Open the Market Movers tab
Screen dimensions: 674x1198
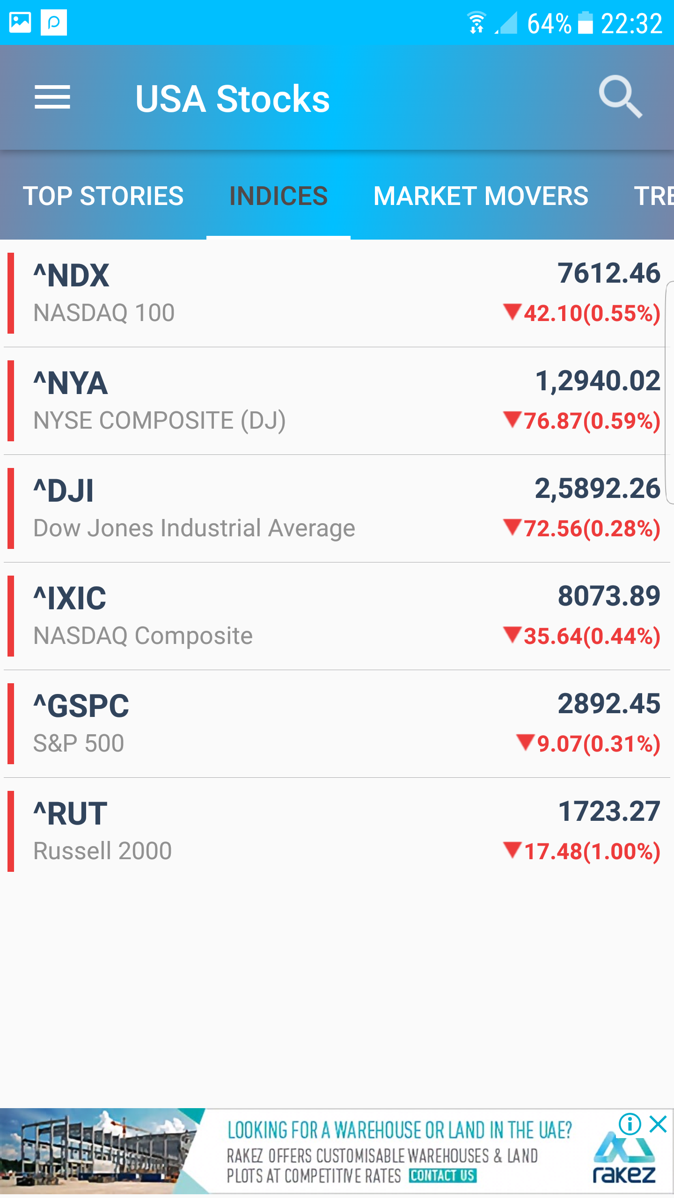point(481,196)
